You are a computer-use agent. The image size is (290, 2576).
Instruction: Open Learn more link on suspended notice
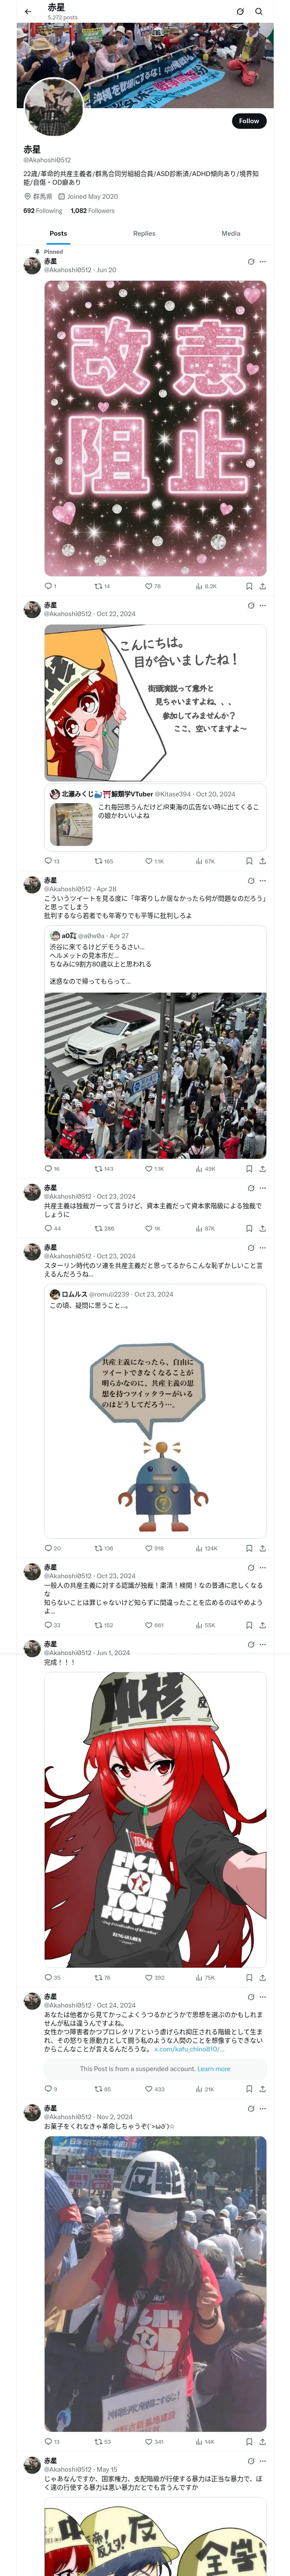coord(214,2069)
